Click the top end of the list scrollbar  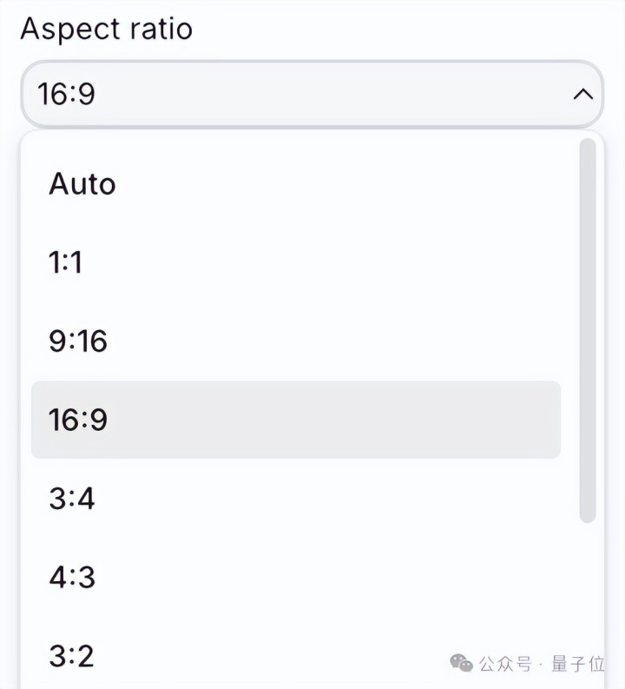(x=588, y=144)
